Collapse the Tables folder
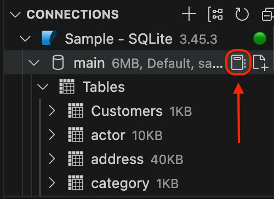Screen dimensions: 274x199 tap(43, 87)
